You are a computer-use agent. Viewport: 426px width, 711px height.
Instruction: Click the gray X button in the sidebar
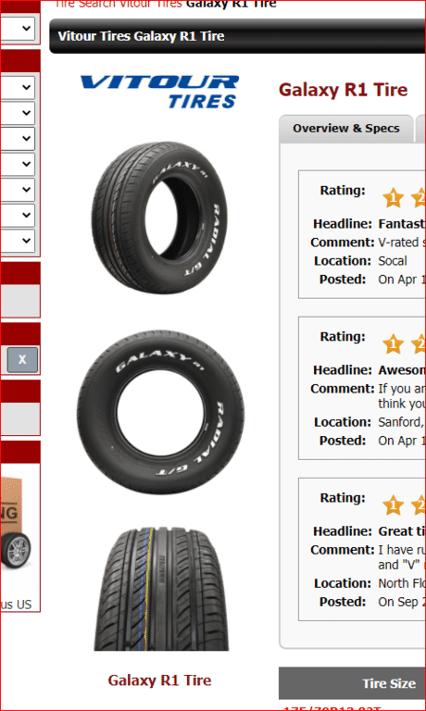(22, 360)
